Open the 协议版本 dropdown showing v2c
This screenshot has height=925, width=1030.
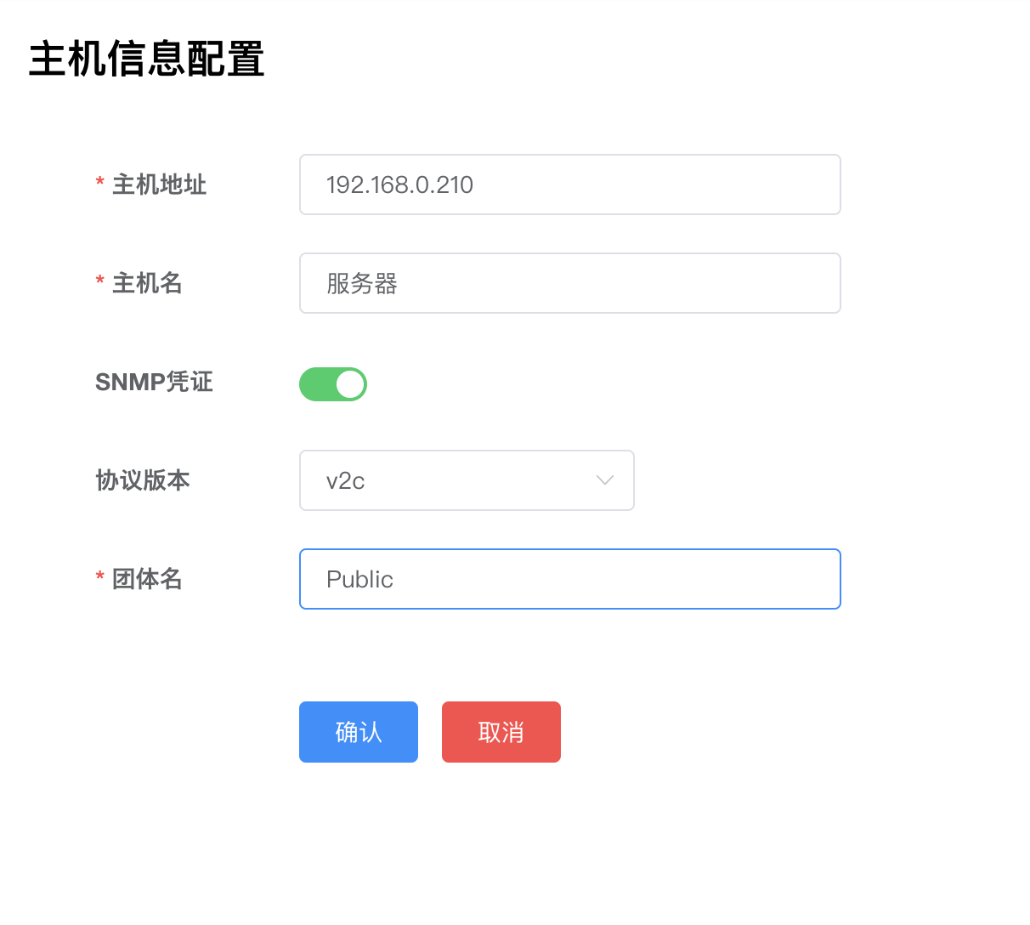point(467,480)
